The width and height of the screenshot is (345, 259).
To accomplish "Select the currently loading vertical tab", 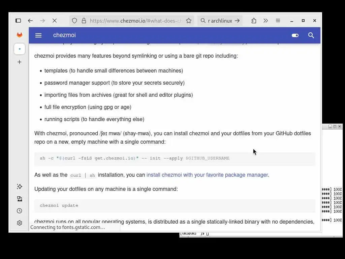I will (20, 49).
